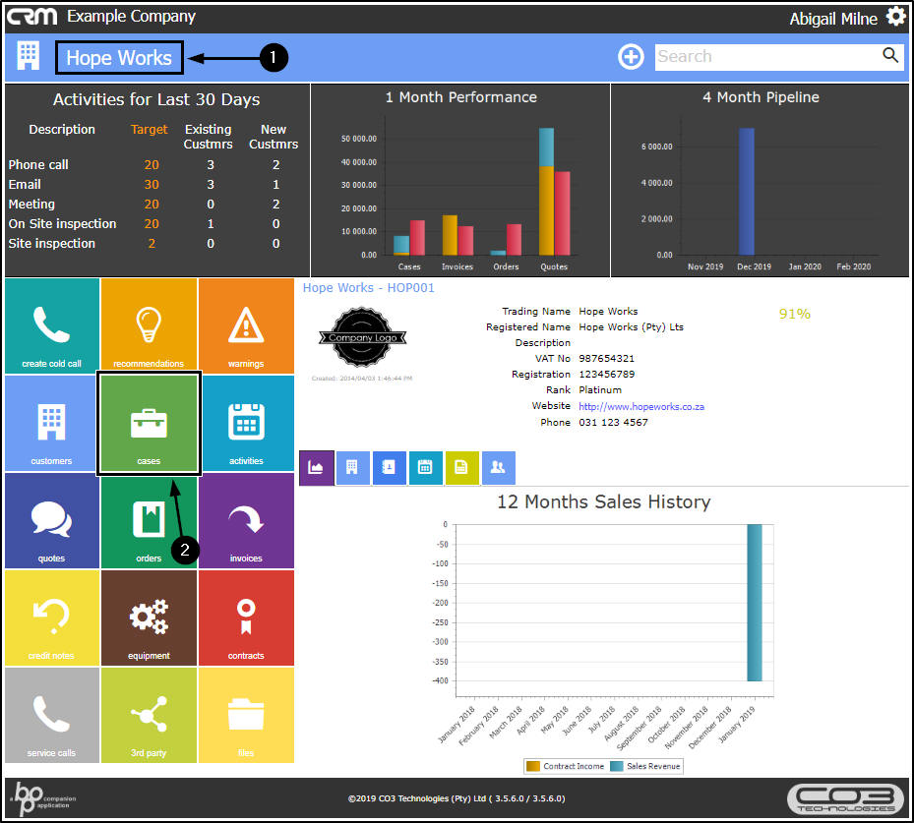Open the warnings tile

coord(246,325)
